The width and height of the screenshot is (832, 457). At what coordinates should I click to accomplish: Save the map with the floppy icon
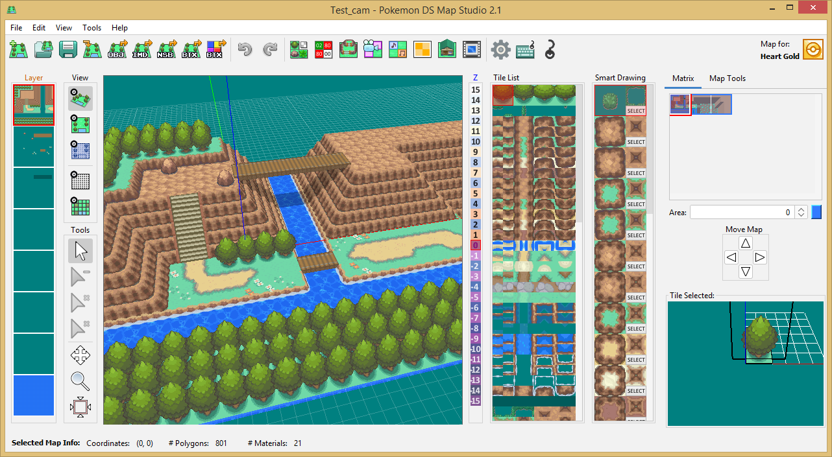coord(68,49)
